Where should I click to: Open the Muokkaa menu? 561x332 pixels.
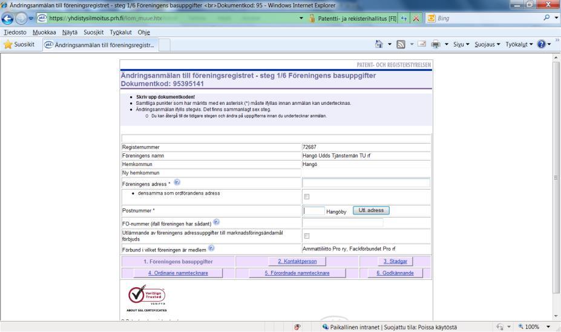coord(44,32)
